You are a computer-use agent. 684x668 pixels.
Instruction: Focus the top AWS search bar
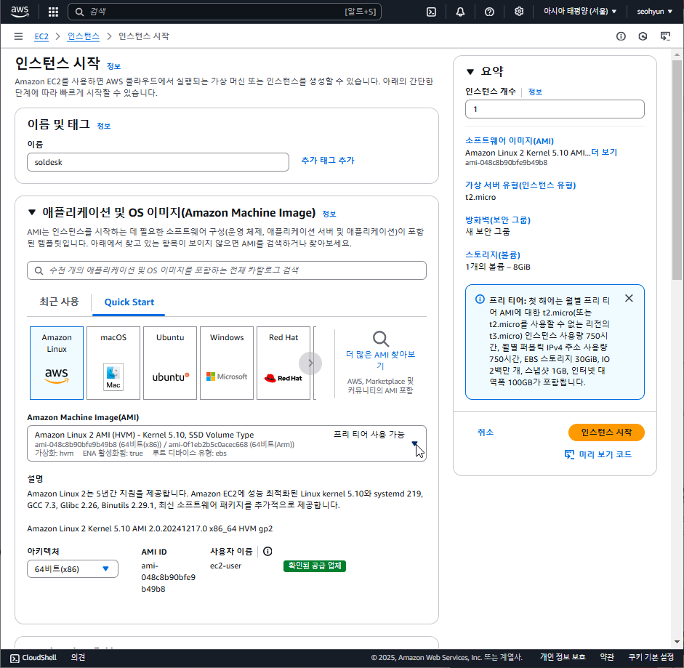pyautogui.click(x=225, y=12)
